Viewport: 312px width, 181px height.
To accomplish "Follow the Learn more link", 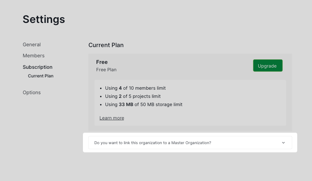I will point(112,118).
